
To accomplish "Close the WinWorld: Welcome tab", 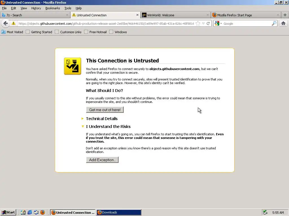I will 207,15.
